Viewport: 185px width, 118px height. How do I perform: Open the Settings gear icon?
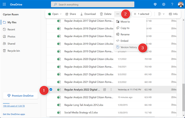click(164, 5)
